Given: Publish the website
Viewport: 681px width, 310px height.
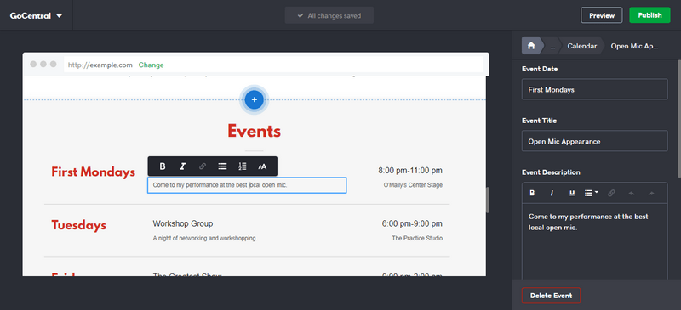Looking at the screenshot, I should pos(650,15).
